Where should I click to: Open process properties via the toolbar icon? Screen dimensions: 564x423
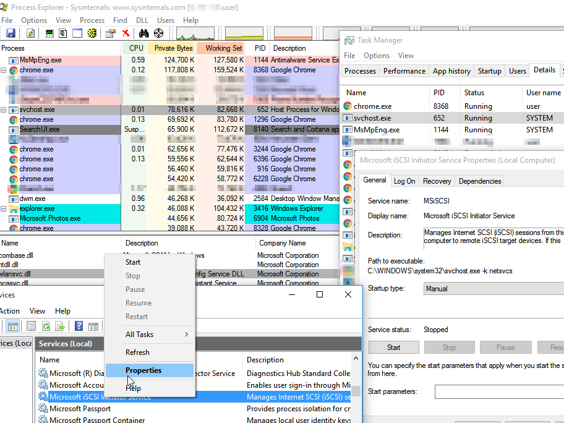tap(111, 33)
